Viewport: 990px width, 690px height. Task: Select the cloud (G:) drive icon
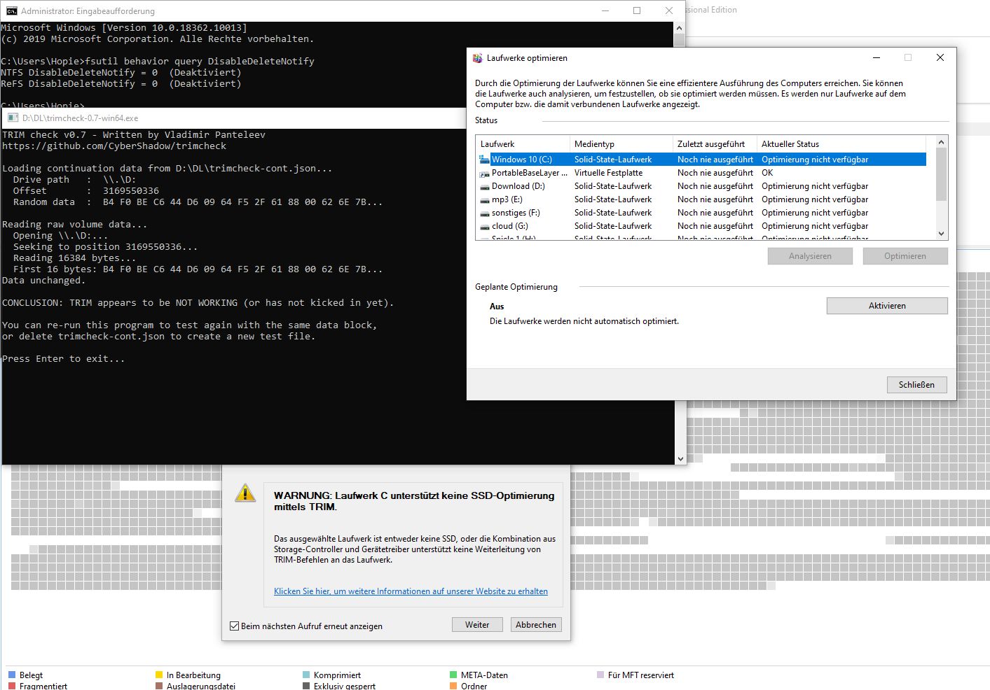[484, 226]
